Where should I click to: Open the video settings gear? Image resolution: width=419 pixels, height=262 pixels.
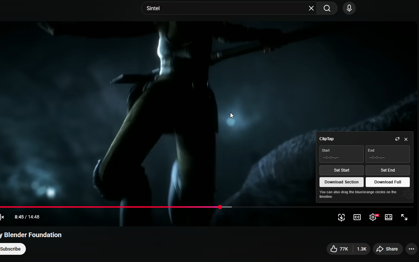pos(373,217)
